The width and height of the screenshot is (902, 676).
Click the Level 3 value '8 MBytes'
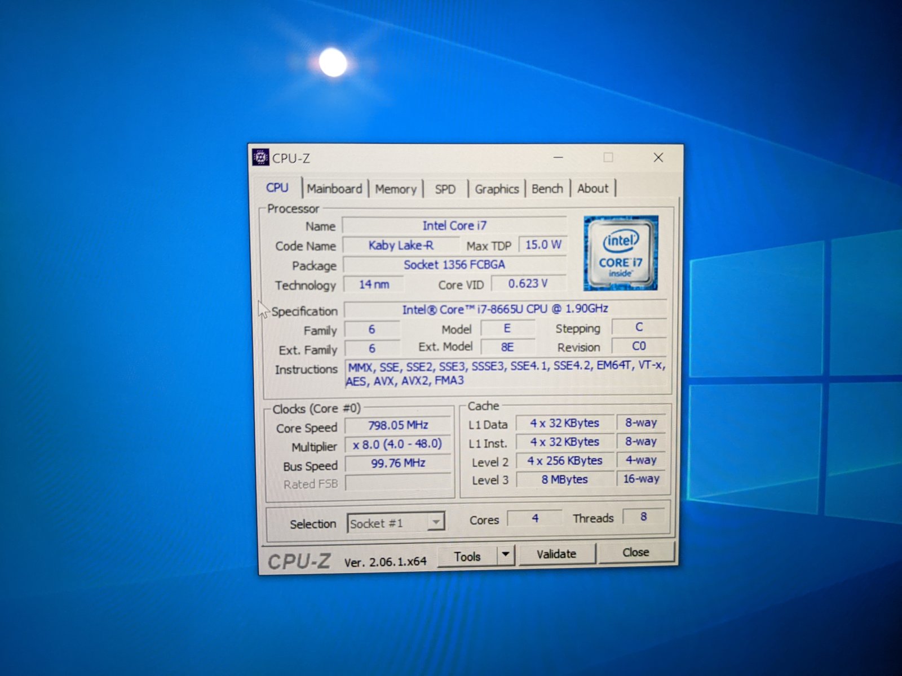(564, 479)
